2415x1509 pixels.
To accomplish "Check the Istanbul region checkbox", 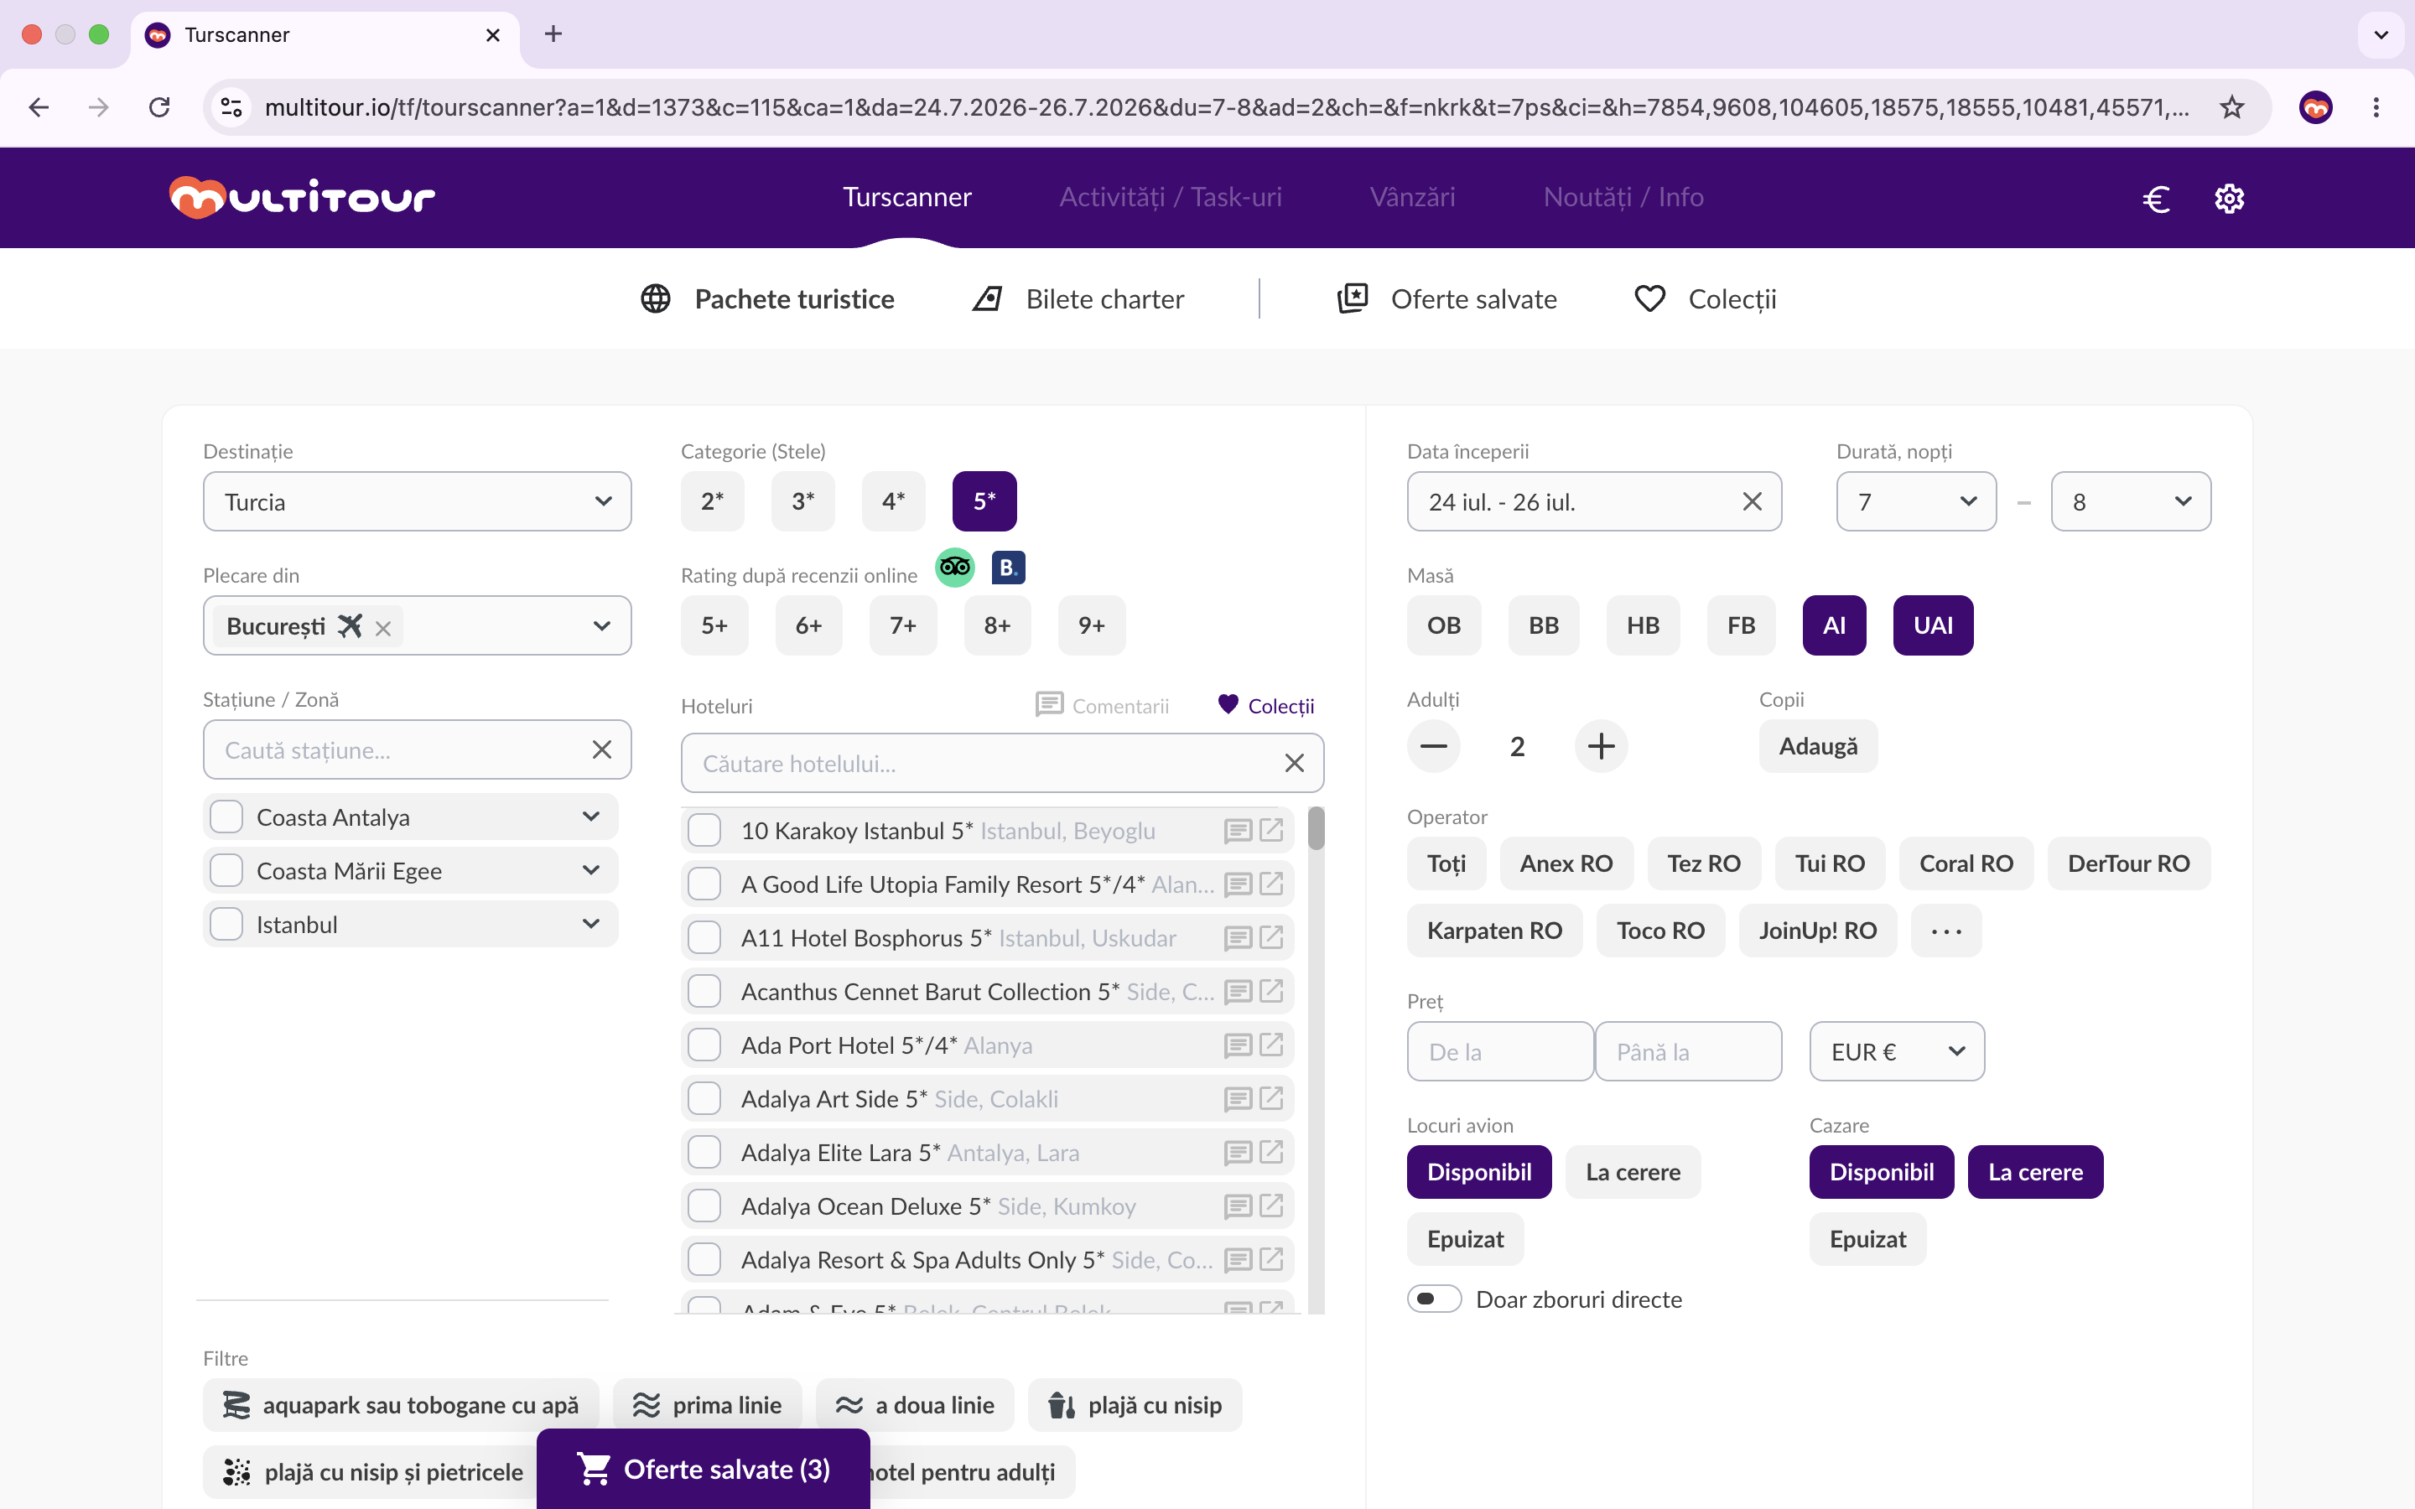I will pyautogui.click(x=226, y=926).
